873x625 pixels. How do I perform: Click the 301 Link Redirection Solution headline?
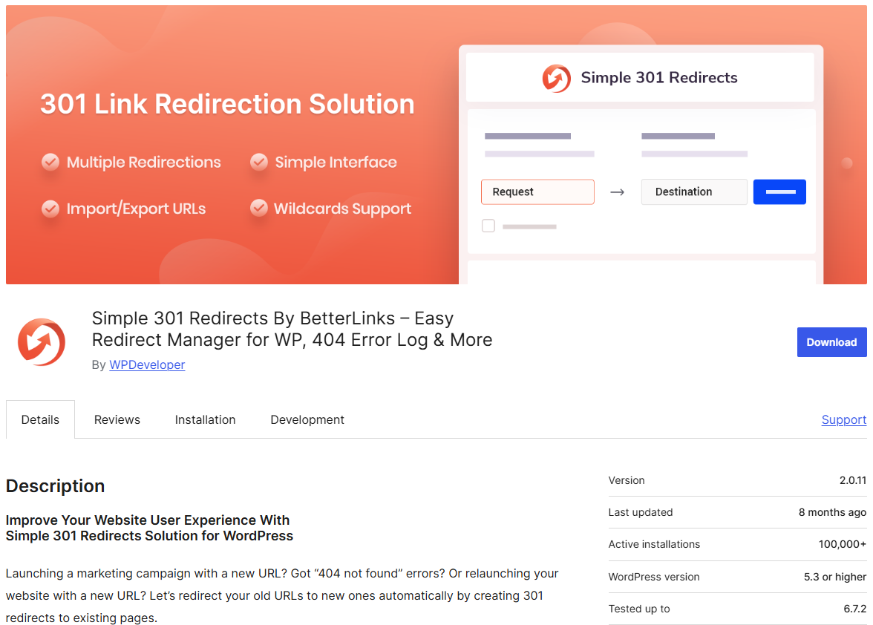tap(228, 104)
